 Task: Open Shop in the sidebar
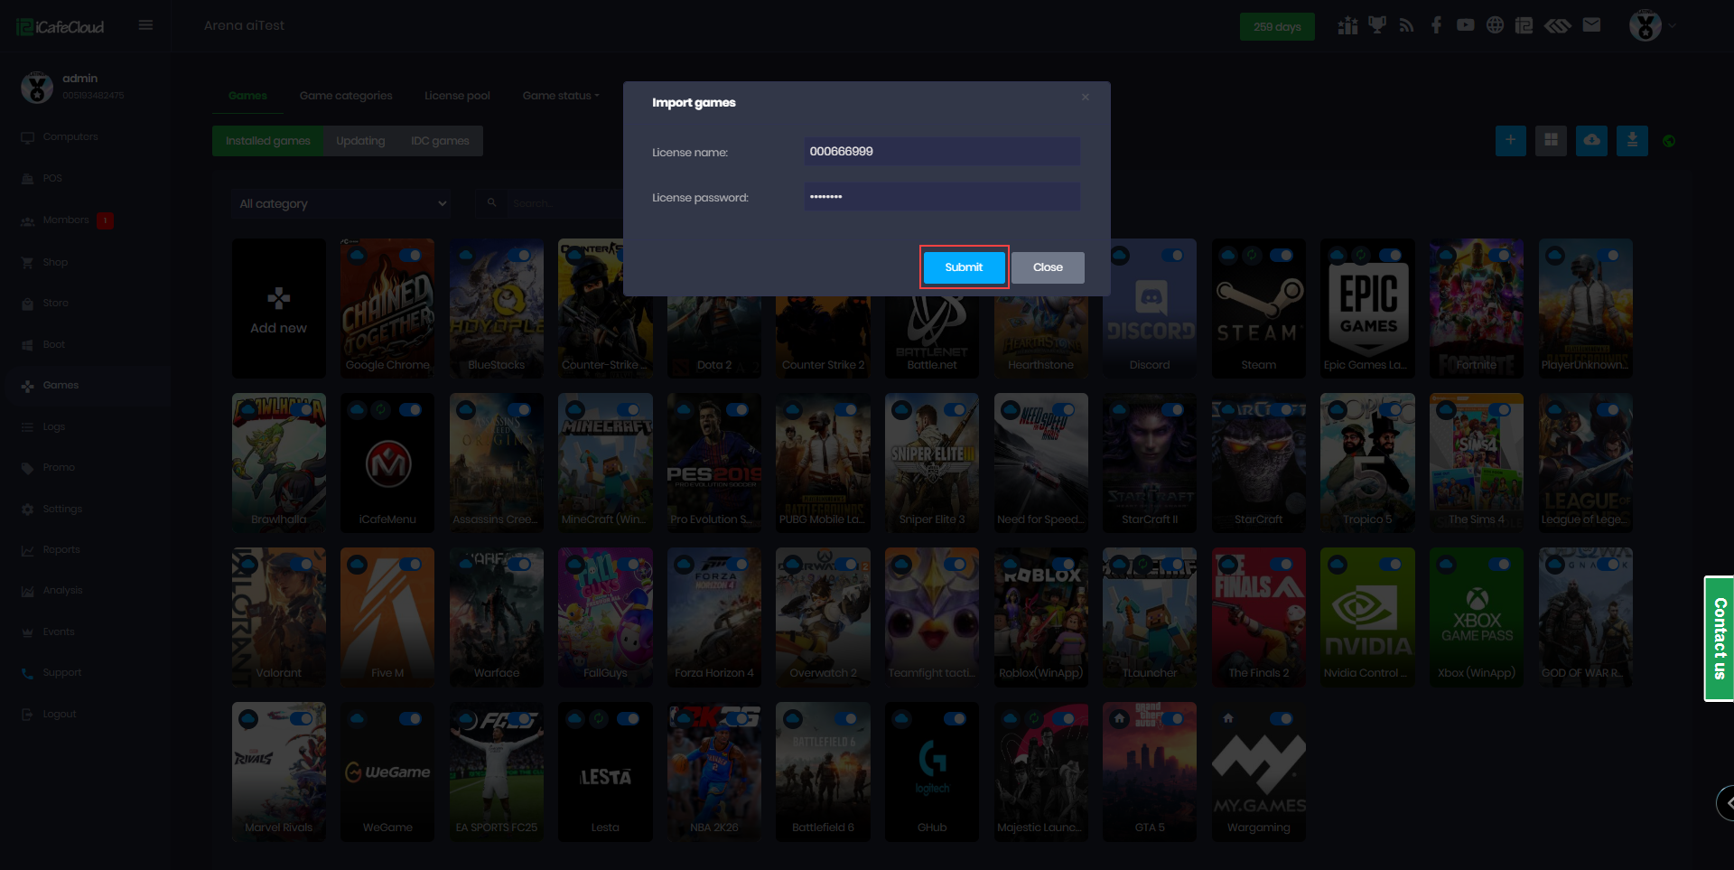click(55, 263)
